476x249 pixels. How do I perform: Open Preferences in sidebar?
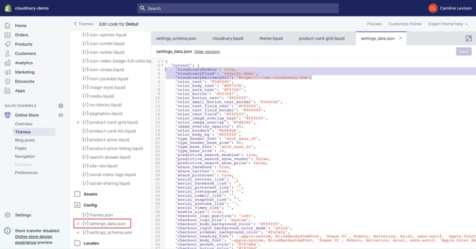[x=26, y=172]
